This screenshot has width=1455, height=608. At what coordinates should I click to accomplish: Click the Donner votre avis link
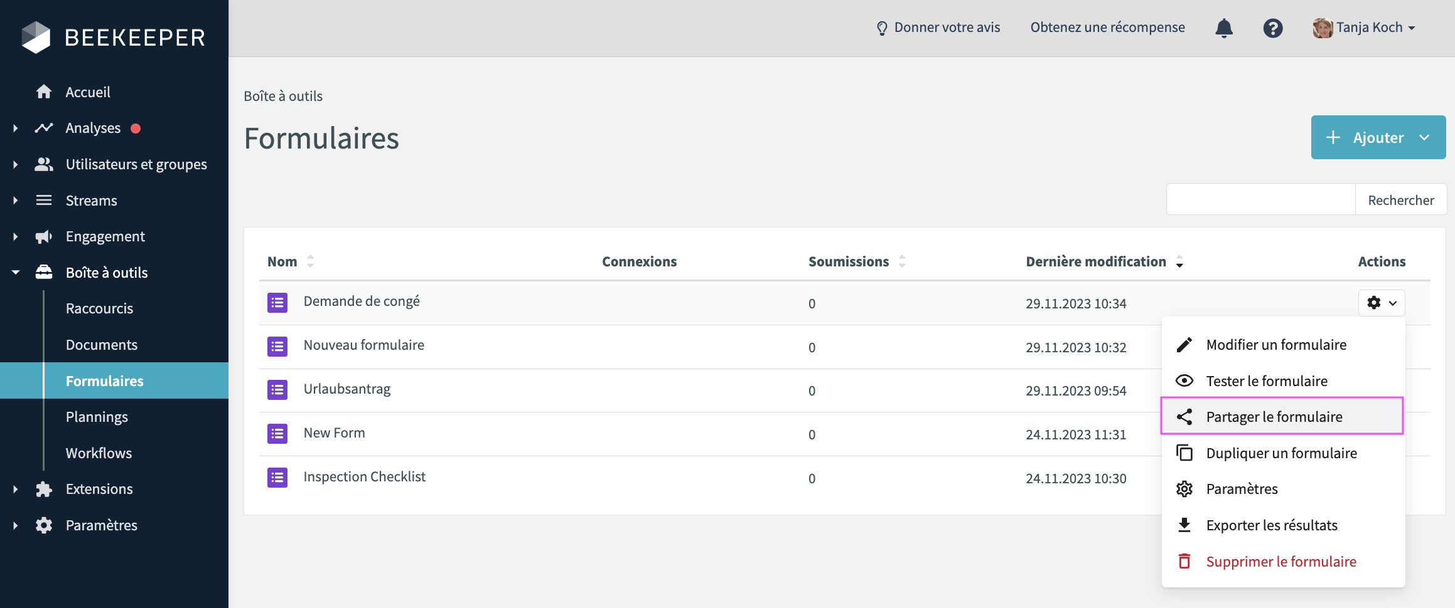click(938, 28)
